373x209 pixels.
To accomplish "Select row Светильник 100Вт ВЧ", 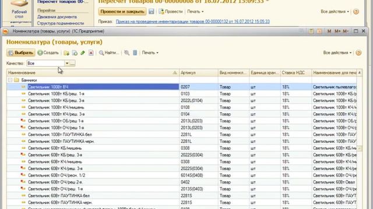I will [182, 87].
